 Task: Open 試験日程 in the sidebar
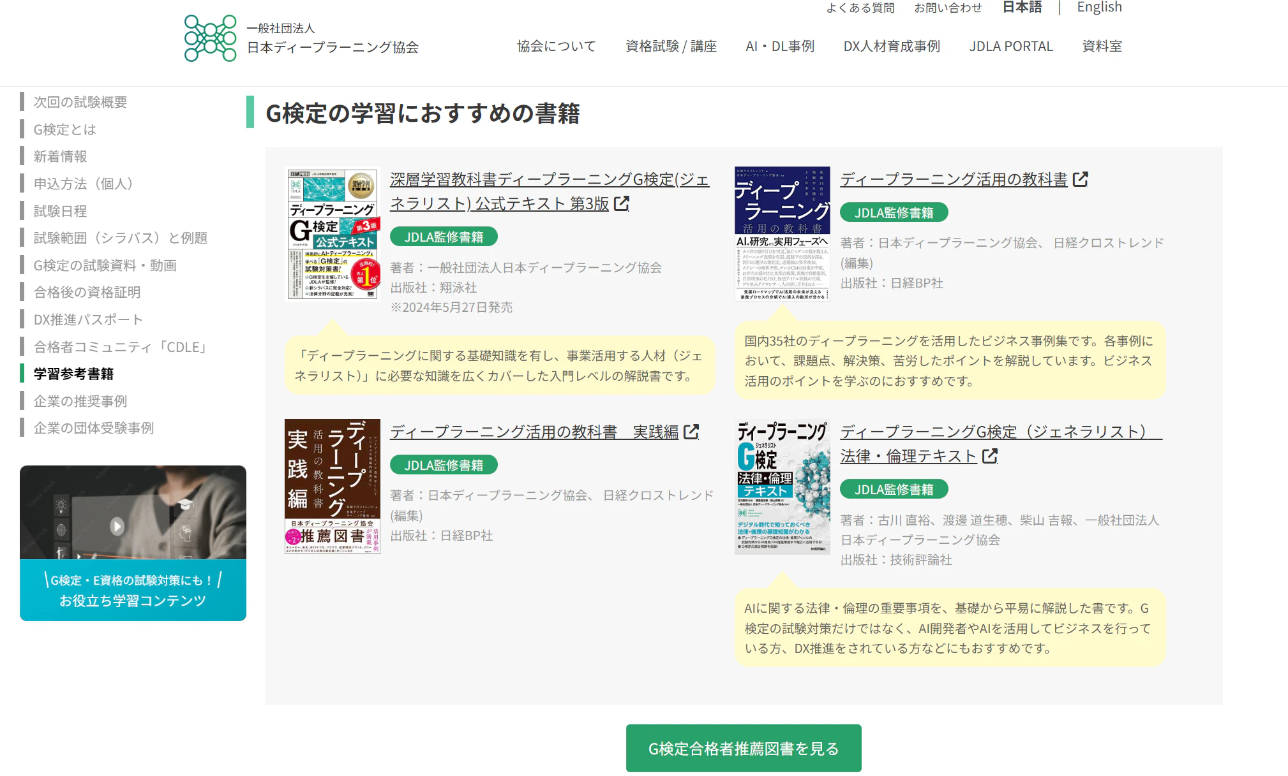coord(61,211)
